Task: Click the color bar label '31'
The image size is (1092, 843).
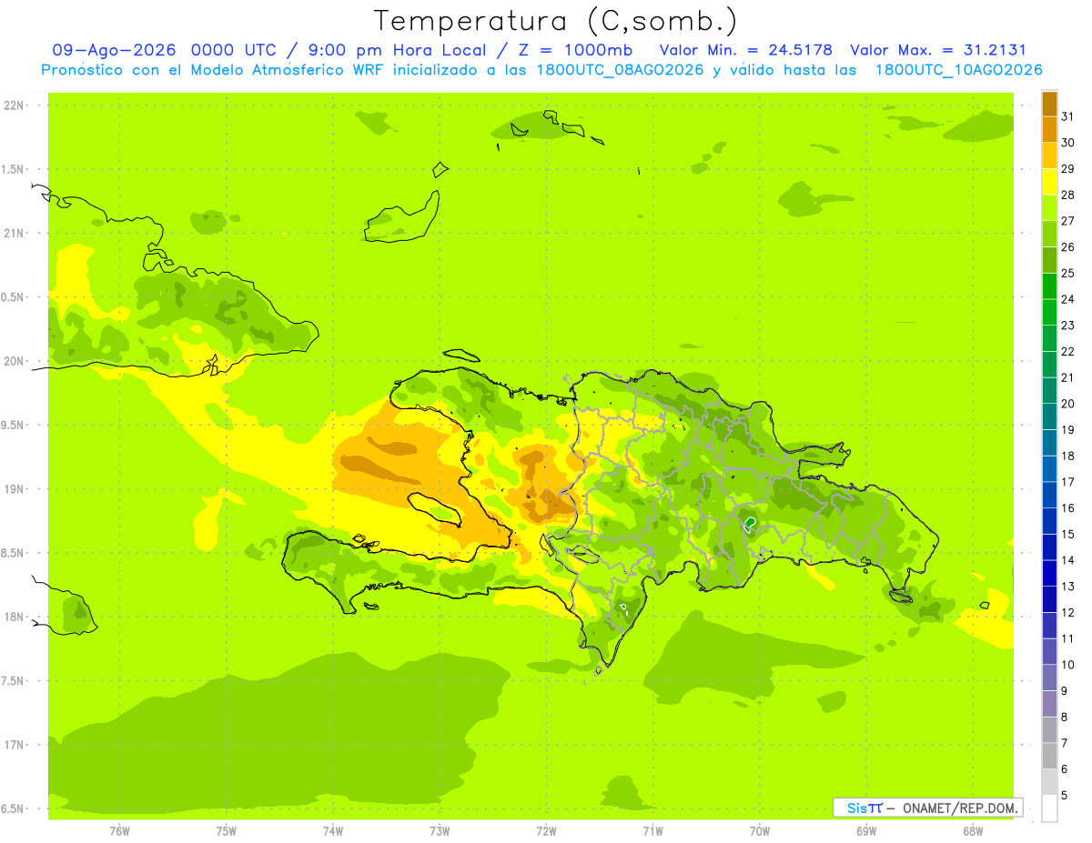Action: [1068, 116]
